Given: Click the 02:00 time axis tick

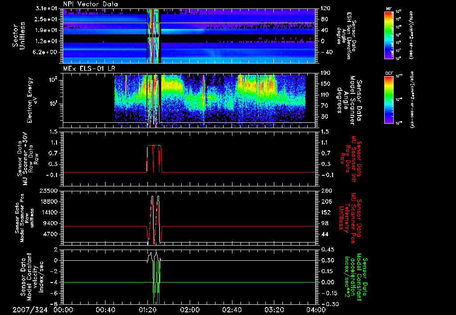Looking at the screenshot, I should [190, 310].
